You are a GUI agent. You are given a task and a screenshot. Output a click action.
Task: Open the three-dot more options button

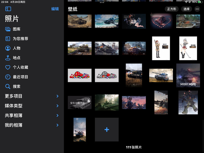[197, 9]
